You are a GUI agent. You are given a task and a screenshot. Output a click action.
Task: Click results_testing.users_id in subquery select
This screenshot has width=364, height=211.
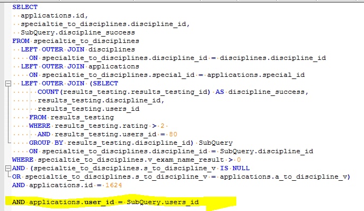[x=88, y=109]
